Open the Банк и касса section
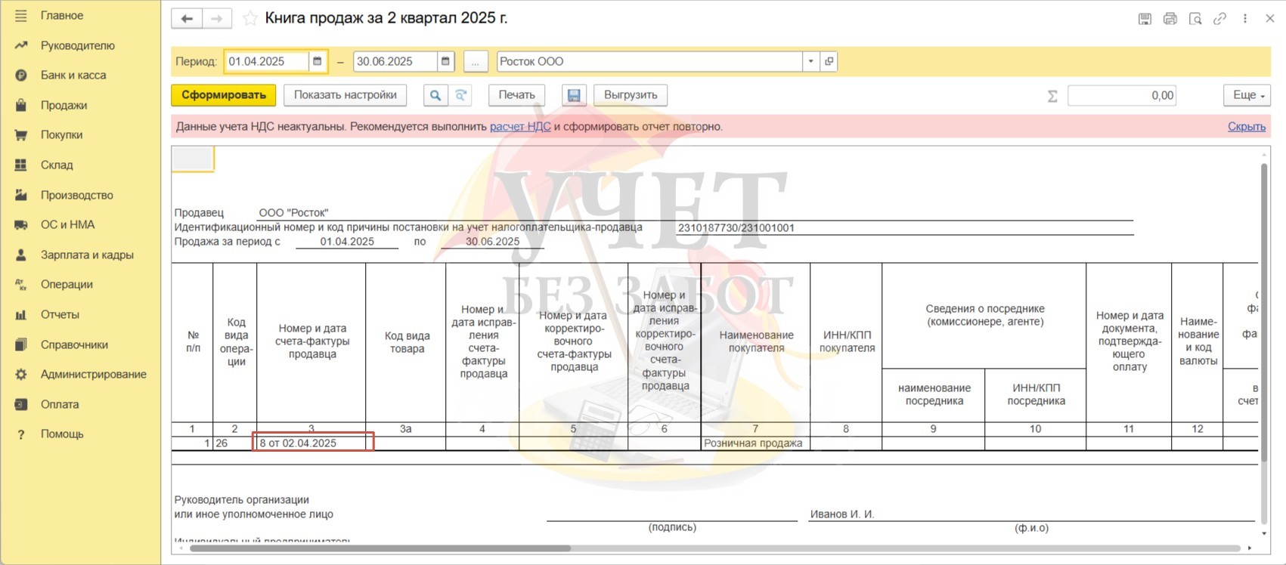 [73, 75]
